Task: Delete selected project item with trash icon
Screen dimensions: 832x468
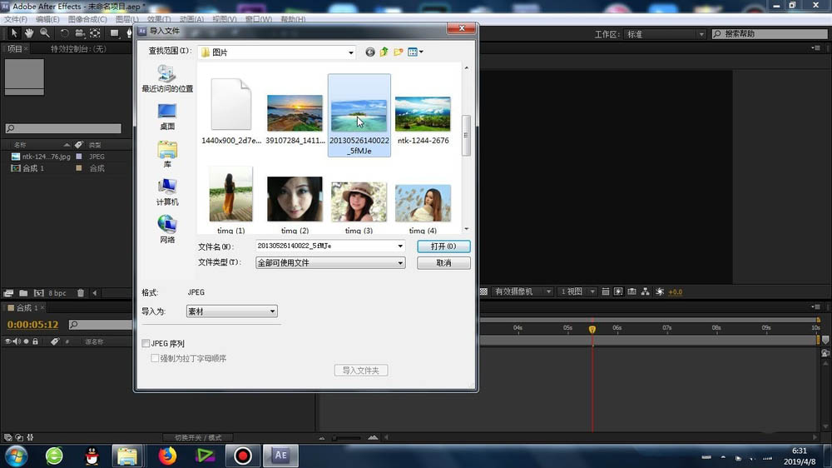Action: coord(81,292)
